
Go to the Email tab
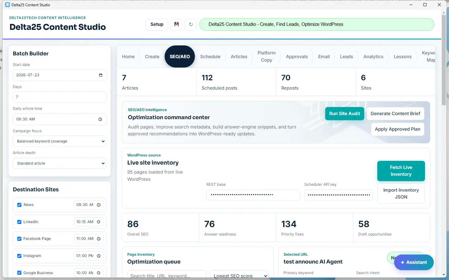click(324, 57)
